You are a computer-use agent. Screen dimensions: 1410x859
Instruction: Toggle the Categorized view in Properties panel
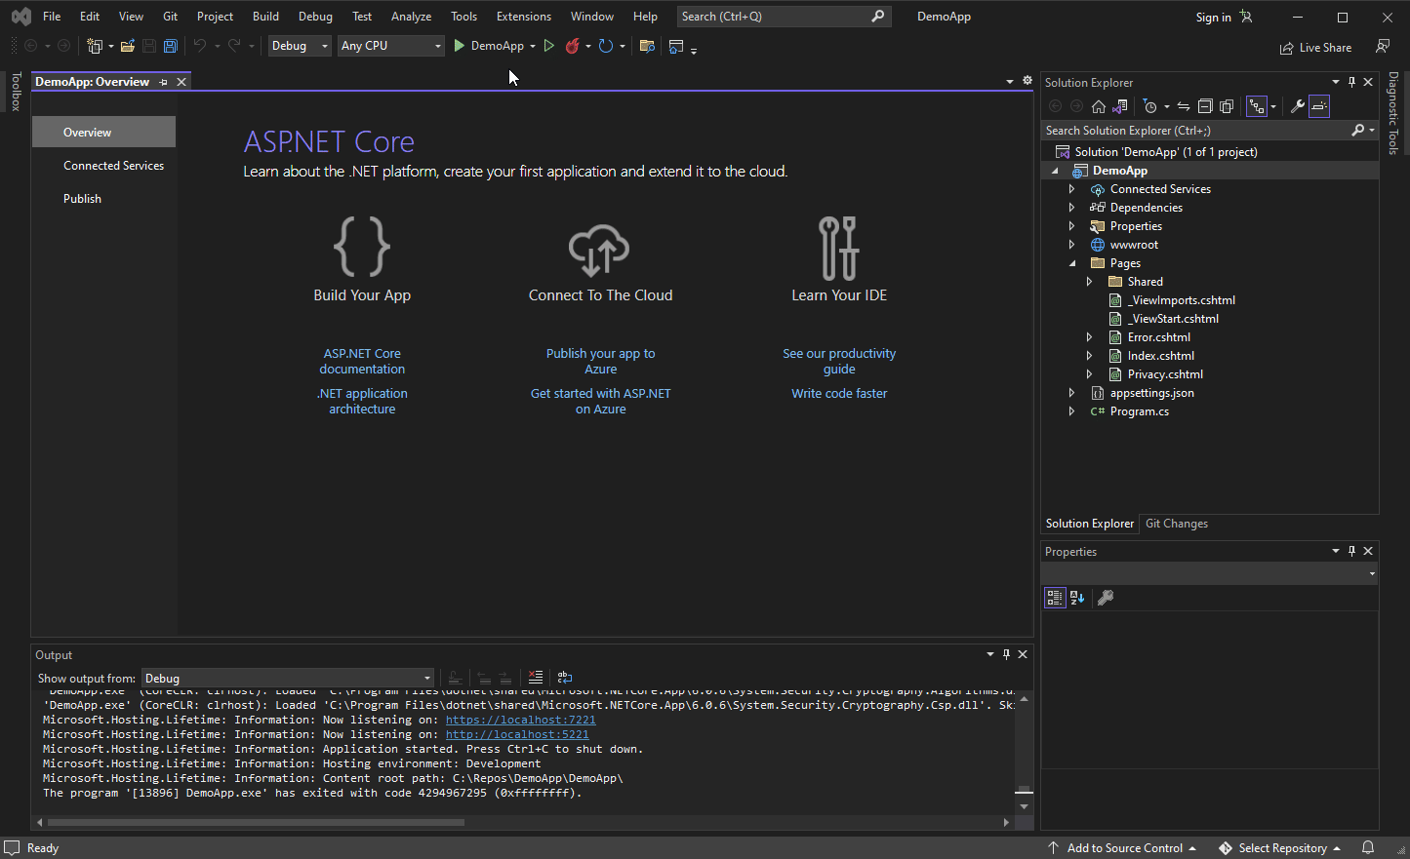coord(1055,598)
